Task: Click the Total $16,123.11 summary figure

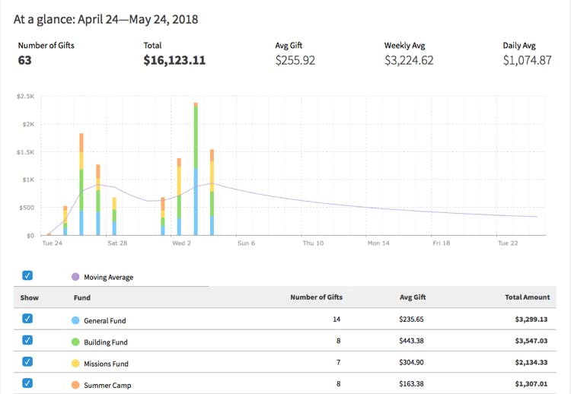Action: coord(174,59)
